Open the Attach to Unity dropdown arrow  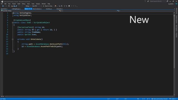point(53,6)
